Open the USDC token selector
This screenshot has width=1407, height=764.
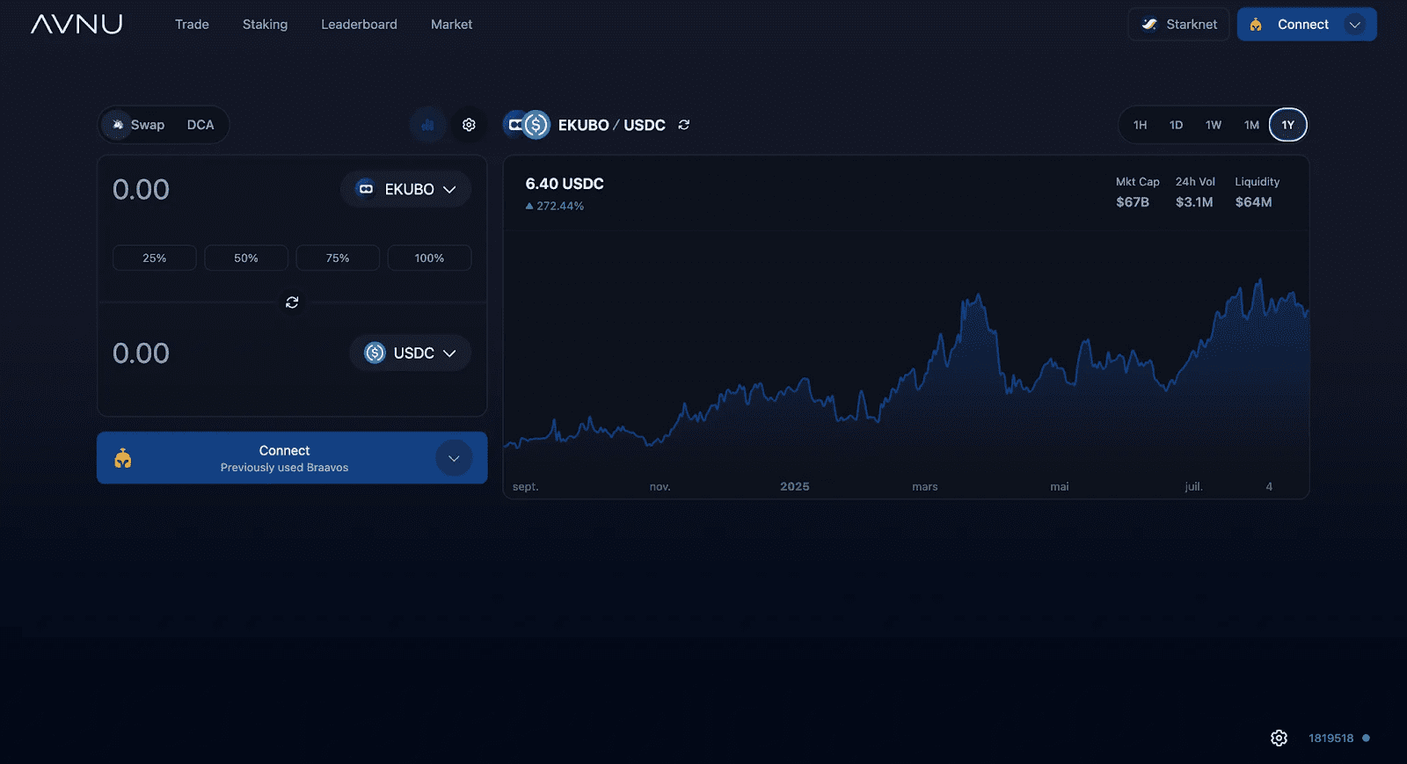click(411, 353)
